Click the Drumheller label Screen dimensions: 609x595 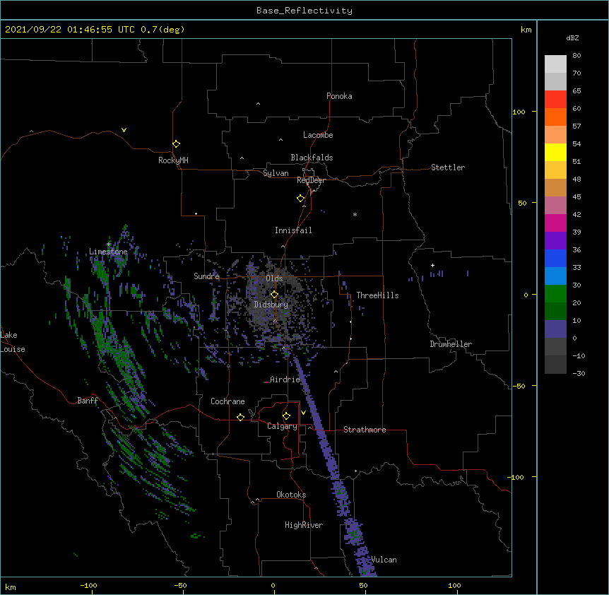pyautogui.click(x=451, y=344)
